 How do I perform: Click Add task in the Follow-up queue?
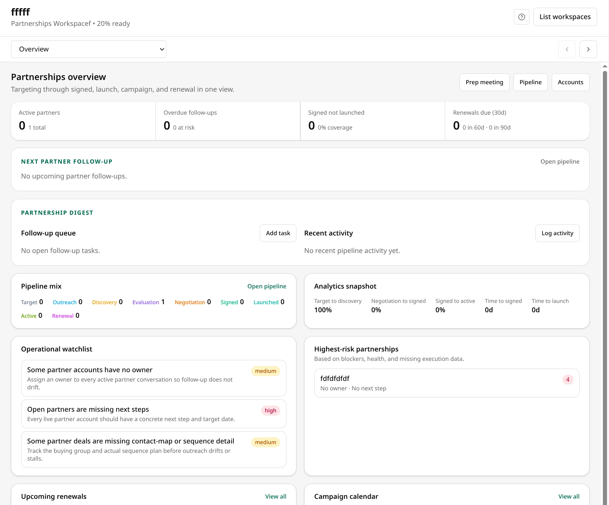(x=278, y=233)
